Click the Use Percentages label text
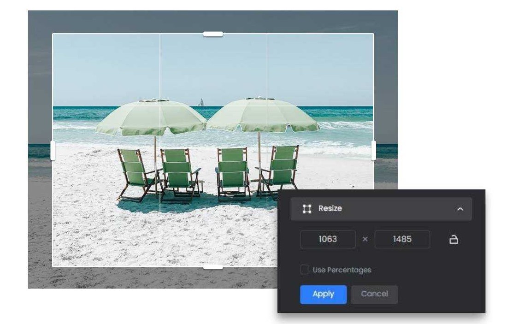The height and width of the screenshot is (324, 512). click(341, 270)
